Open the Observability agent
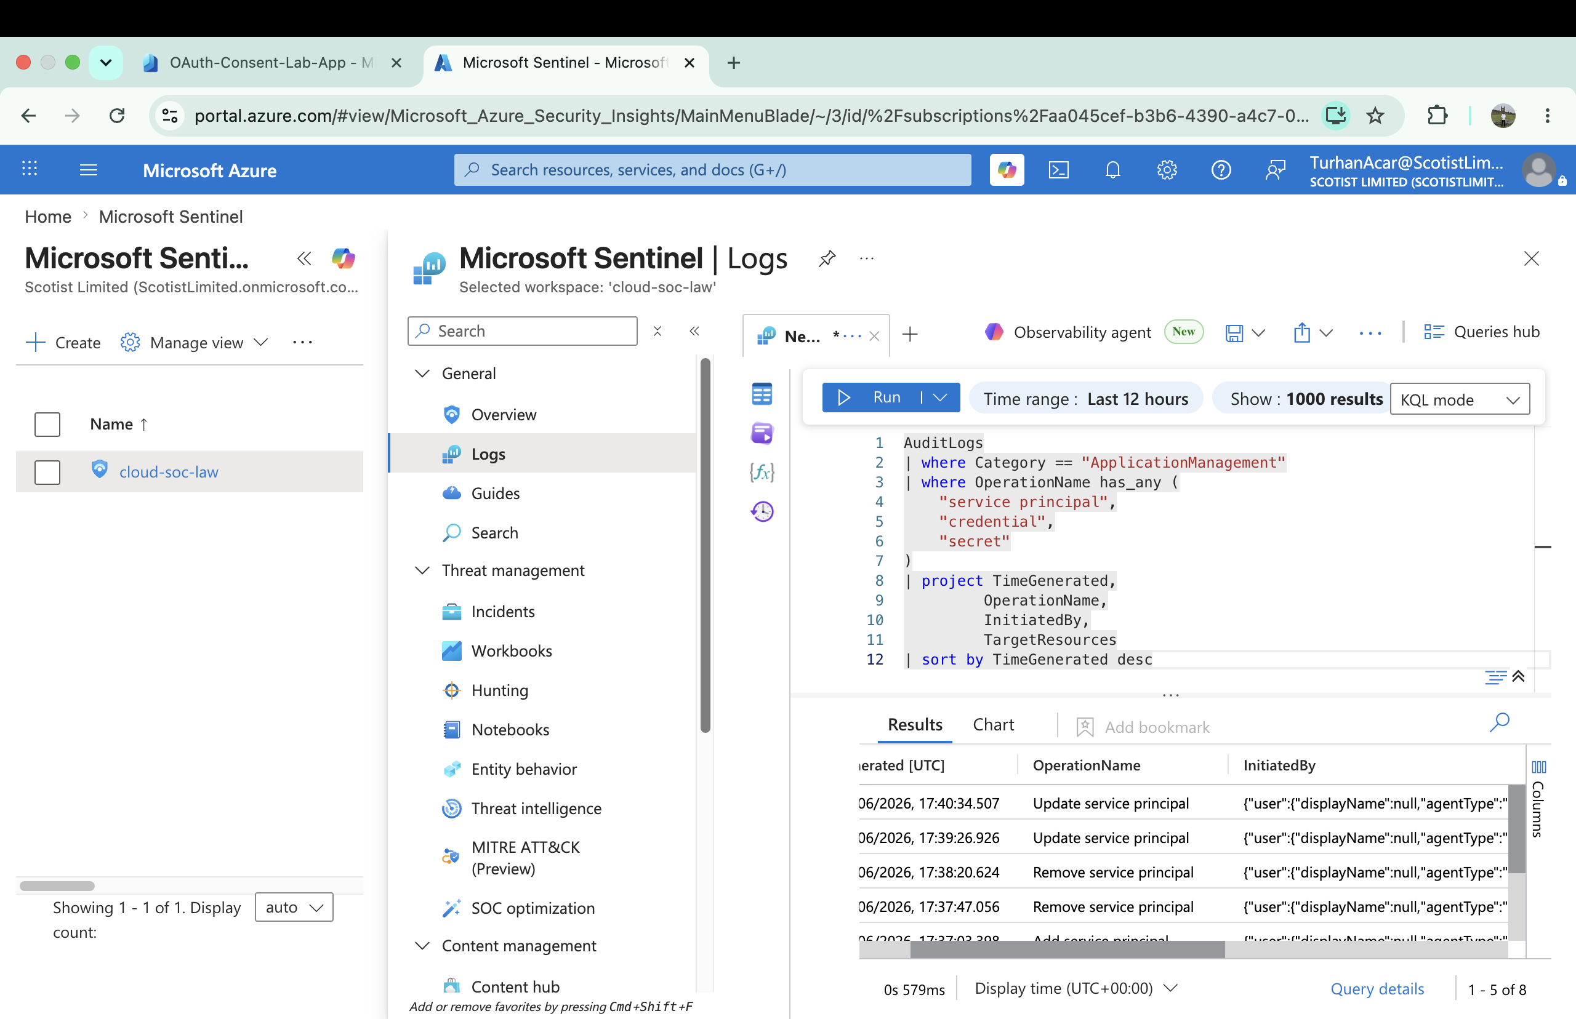This screenshot has width=1576, height=1019. [x=1067, y=332]
